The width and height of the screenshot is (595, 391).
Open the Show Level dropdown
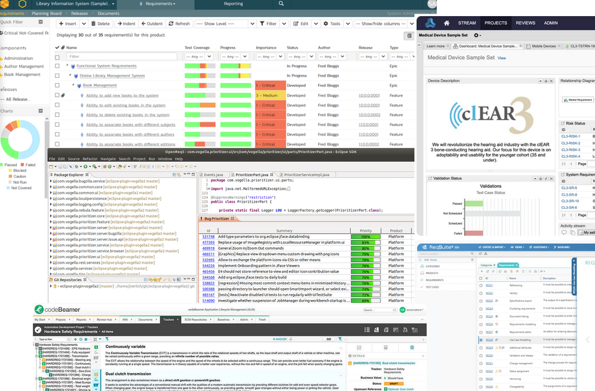(226, 24)
